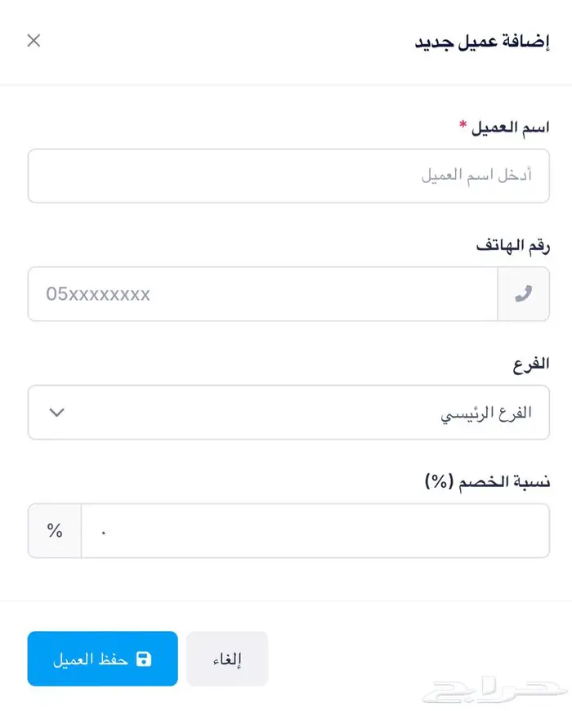Click the 05xxxxxxxx phone number field
This screenshot has height=711, width=572.
click(262, 294)
